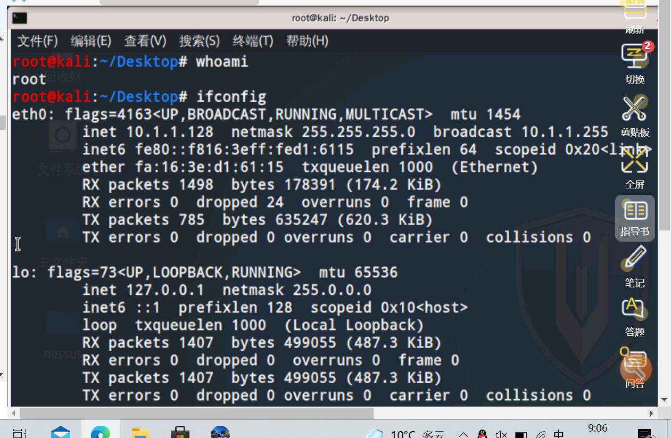The width and height of the screenshot is (671, 438).
Task: Open the 帮助(H) menu
Action: click(307, 41)
